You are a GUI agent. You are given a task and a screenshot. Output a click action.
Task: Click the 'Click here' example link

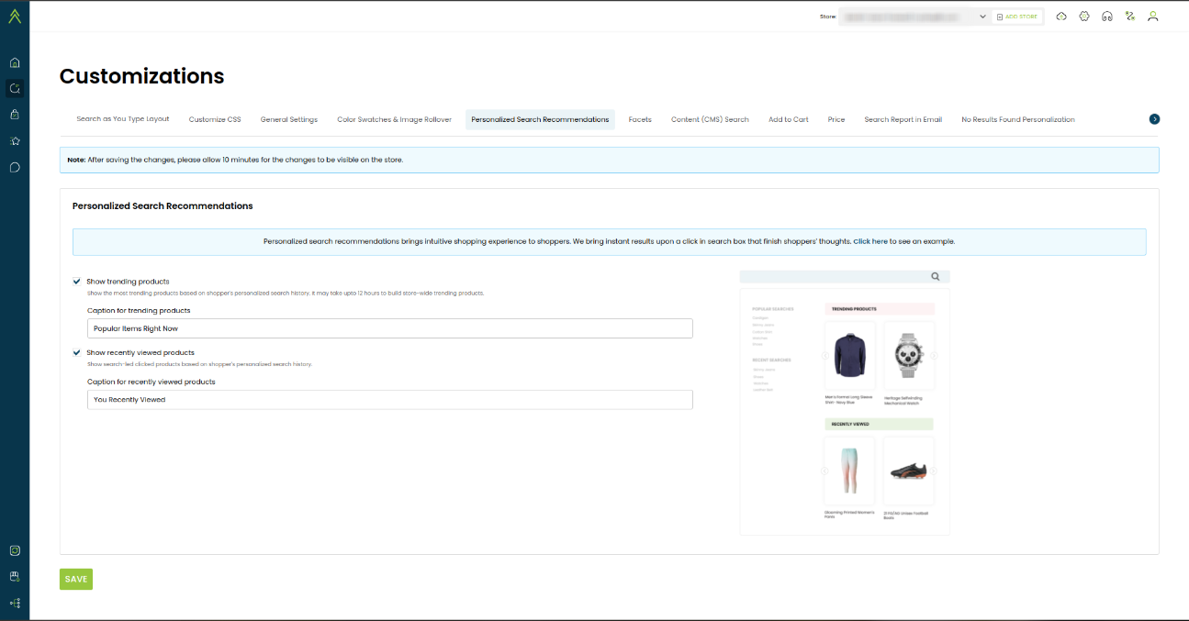coord(869,242)
